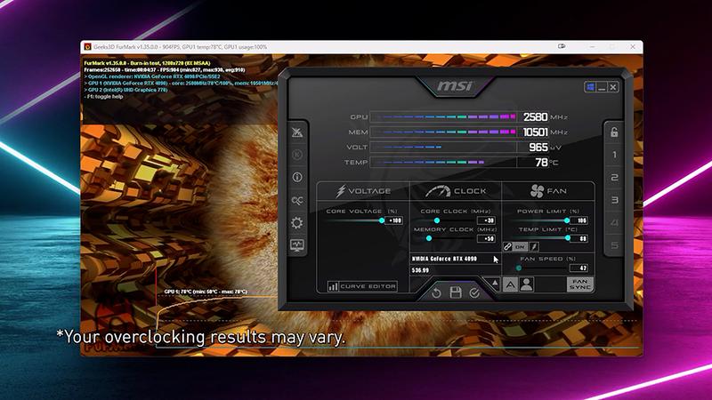Click the top-left sidebar icon above K
The image size is (712, 400).
[x=296, y=132]
